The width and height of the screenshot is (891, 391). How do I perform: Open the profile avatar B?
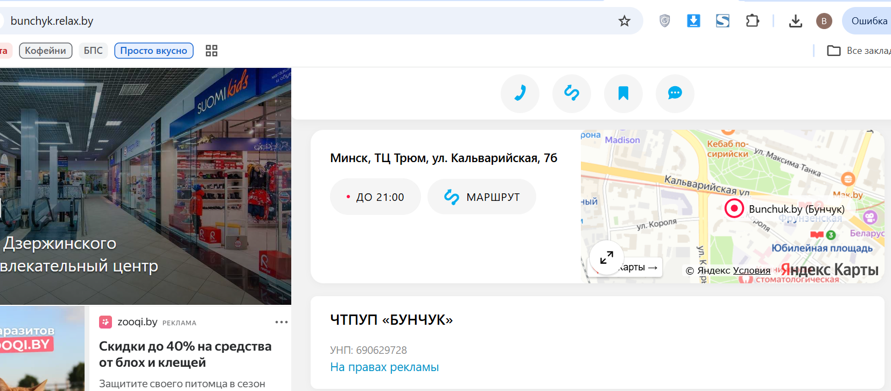[824, 21]
